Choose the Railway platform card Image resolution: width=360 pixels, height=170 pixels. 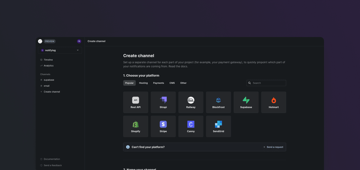(191, 102)
